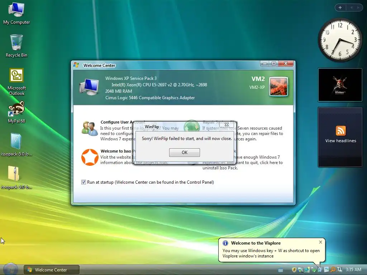Click the computer icon in Welcome Center header
The height and width of the screenshot is (275, 367).
pos(89,87)
